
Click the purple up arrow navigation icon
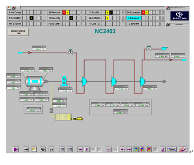(x=87, y=149)
